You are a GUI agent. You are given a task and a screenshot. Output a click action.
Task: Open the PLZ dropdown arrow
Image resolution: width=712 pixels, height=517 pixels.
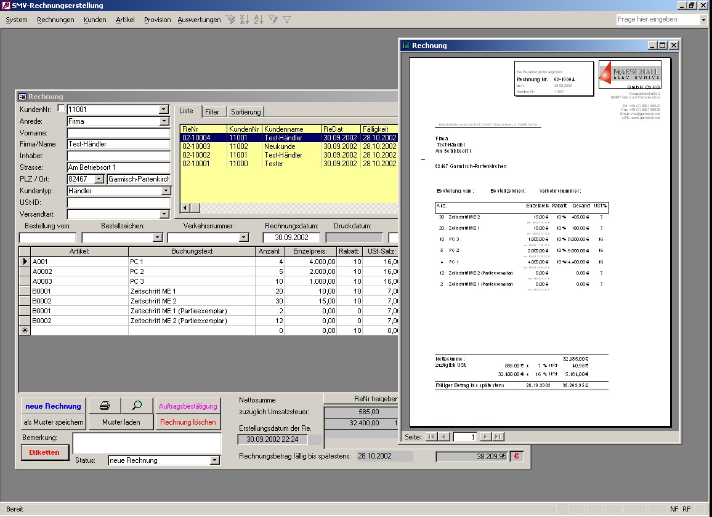pyautogui.click(x=99, y=179)
